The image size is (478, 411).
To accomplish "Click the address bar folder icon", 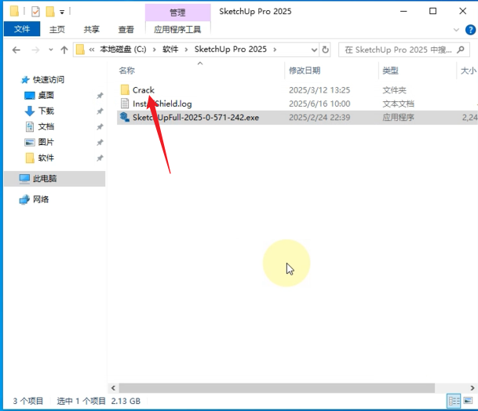I will coord(80,49).
